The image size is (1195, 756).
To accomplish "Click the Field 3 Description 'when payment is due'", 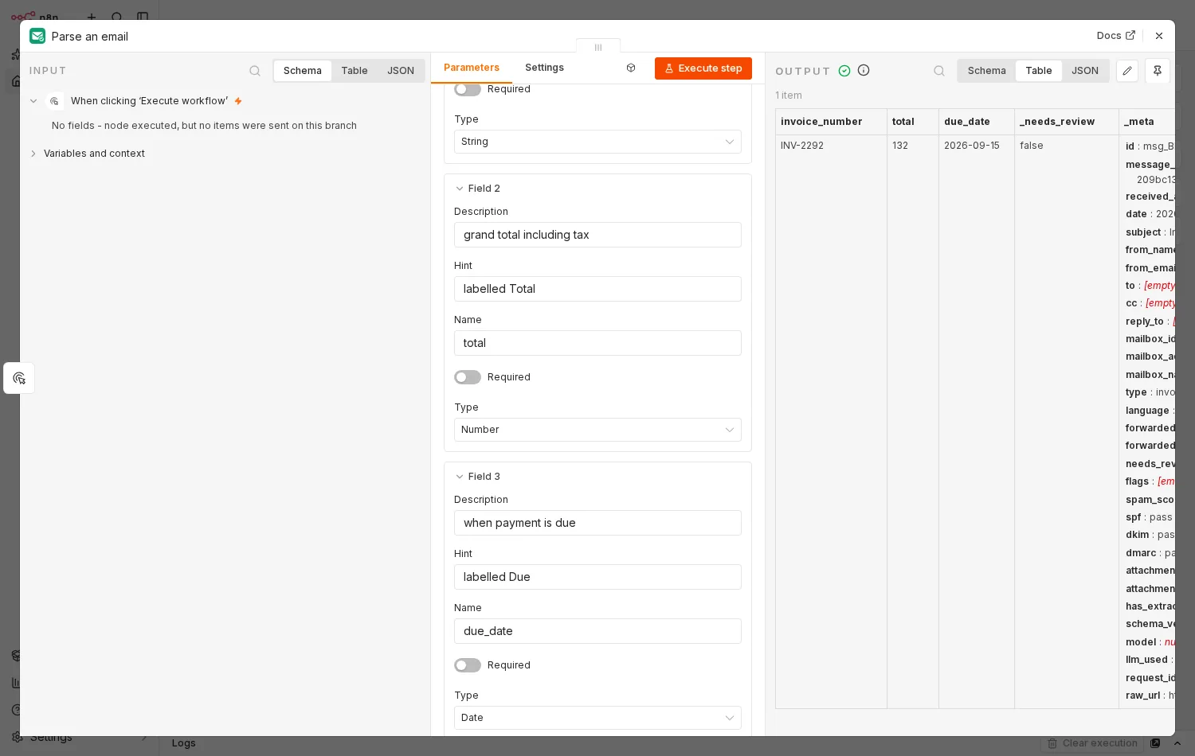I will coord(597,523).
